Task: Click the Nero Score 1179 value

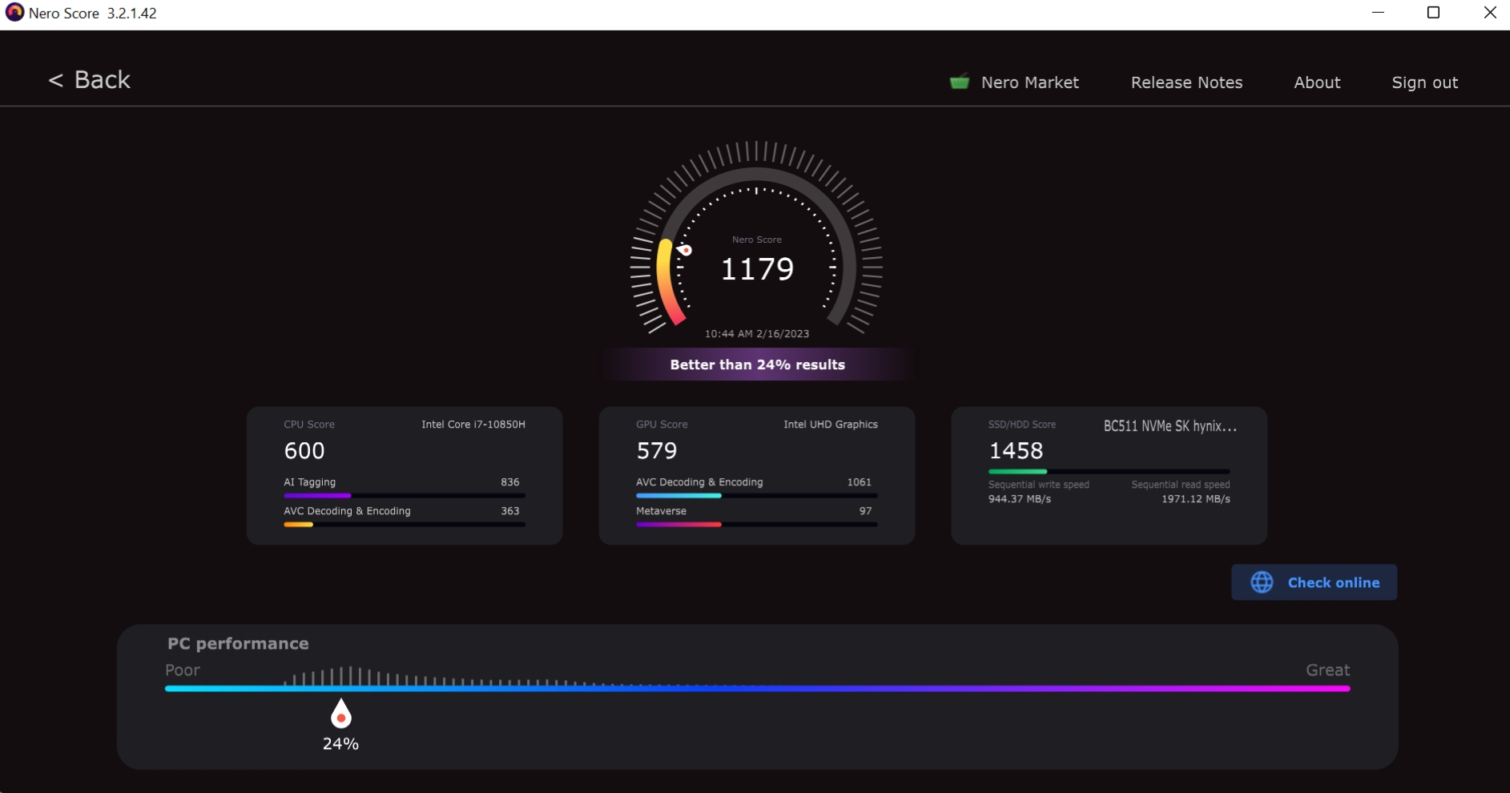Action: pyautogui.click(x=757, y=269)
